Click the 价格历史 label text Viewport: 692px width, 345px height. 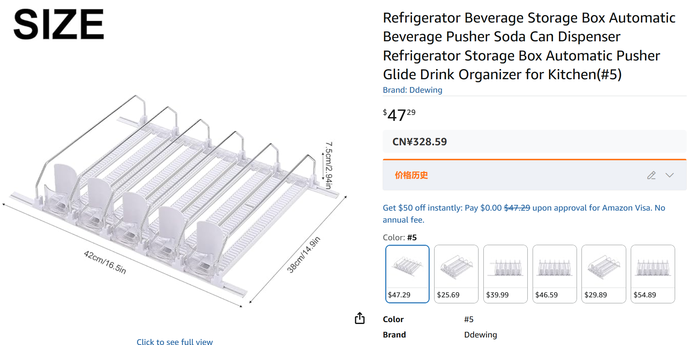(x=411, y=175)
